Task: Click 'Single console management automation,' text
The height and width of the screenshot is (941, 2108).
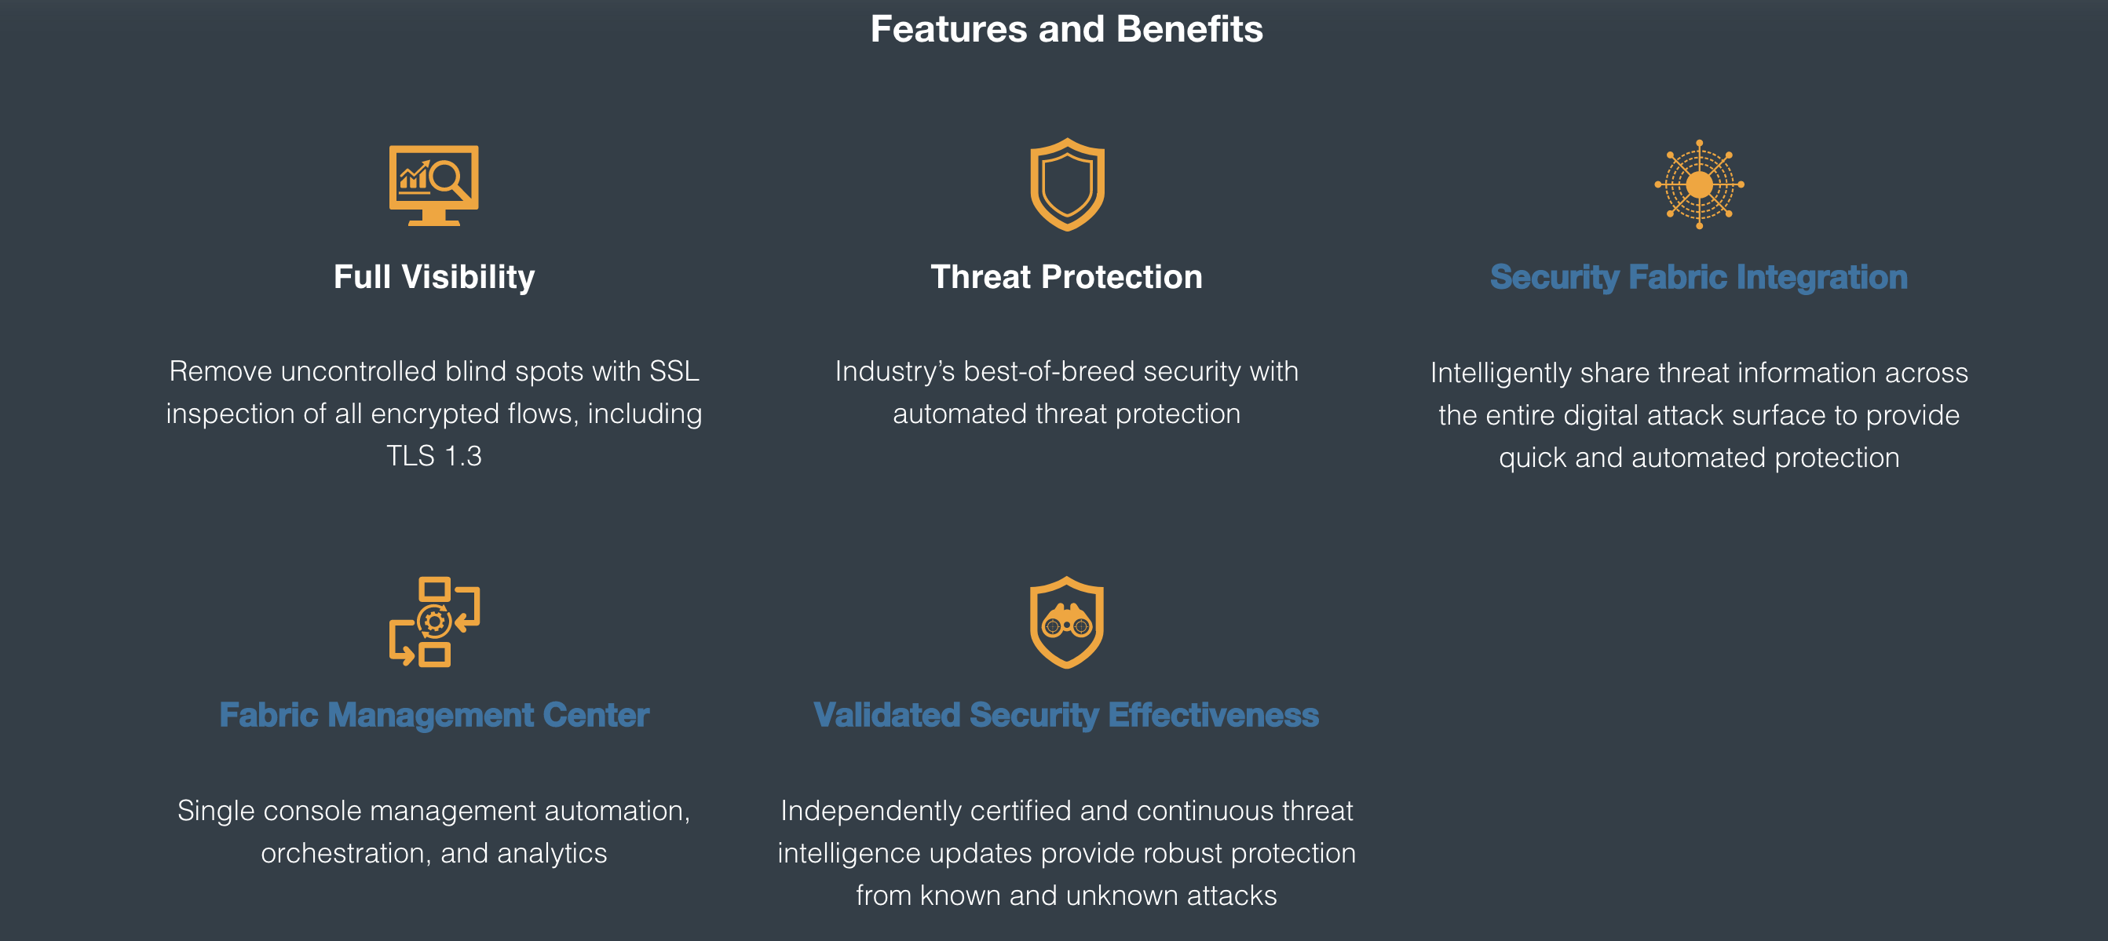Action: (x=433, y=811)
